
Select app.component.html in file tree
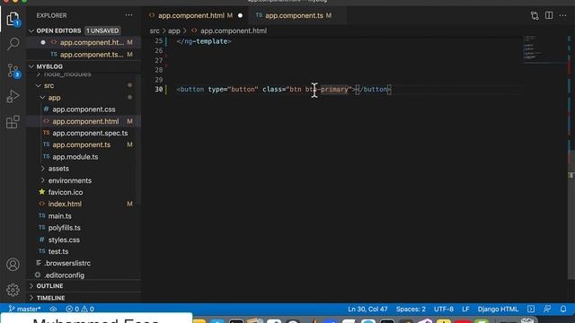click(85, 121)
